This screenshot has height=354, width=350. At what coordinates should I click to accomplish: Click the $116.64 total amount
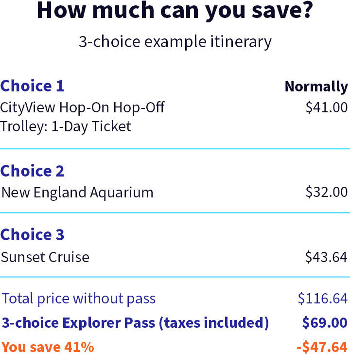[323, 298]
